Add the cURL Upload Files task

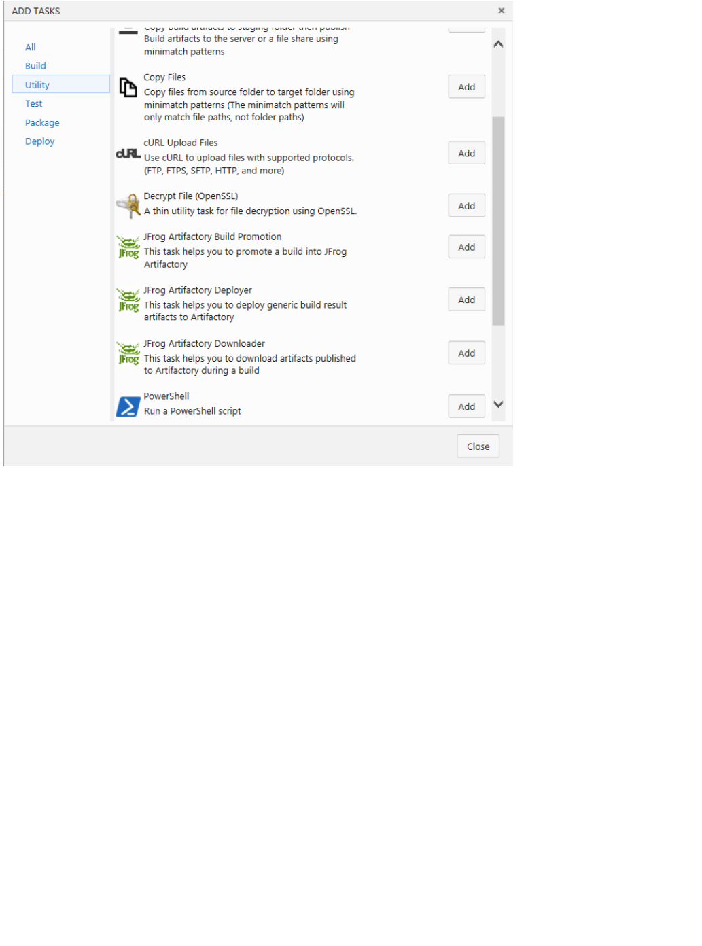[466, 153]
